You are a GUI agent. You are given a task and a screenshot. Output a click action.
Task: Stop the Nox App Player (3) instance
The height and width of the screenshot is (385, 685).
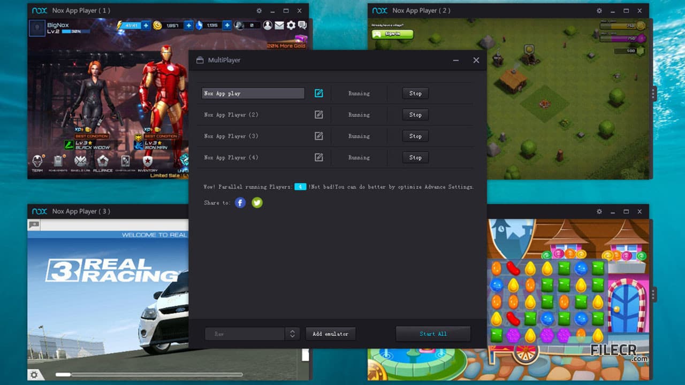[x=415, y=136]
